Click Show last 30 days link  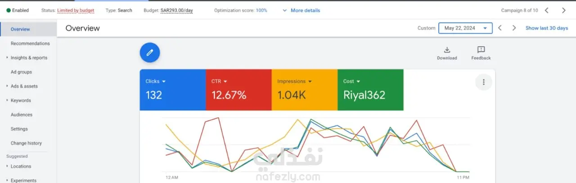547,28
